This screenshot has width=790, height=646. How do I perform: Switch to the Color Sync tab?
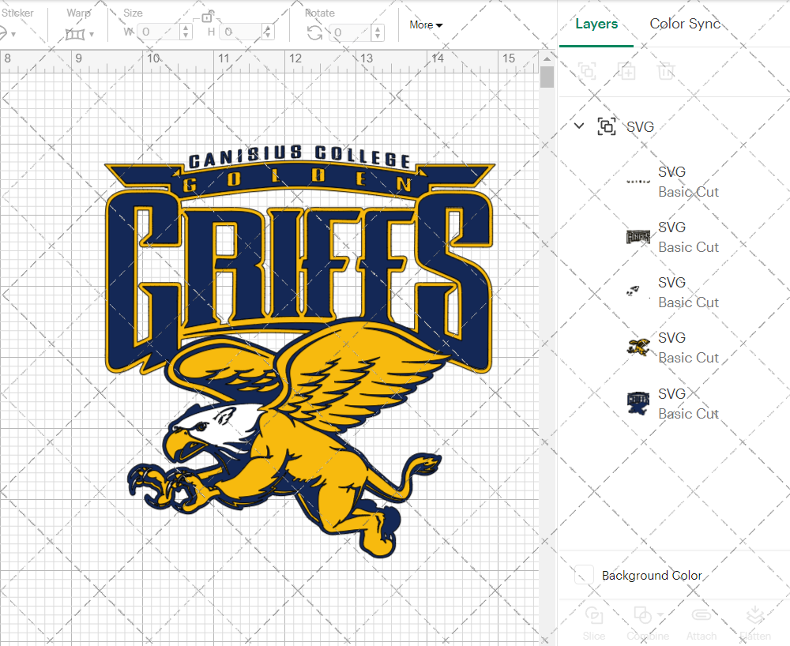tap(685, 24)
